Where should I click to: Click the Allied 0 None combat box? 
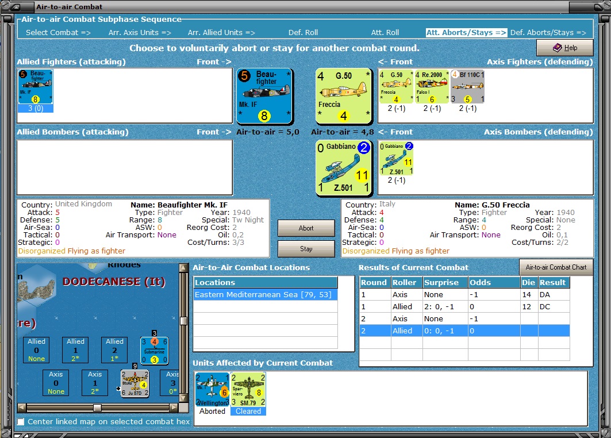(36, 350)
